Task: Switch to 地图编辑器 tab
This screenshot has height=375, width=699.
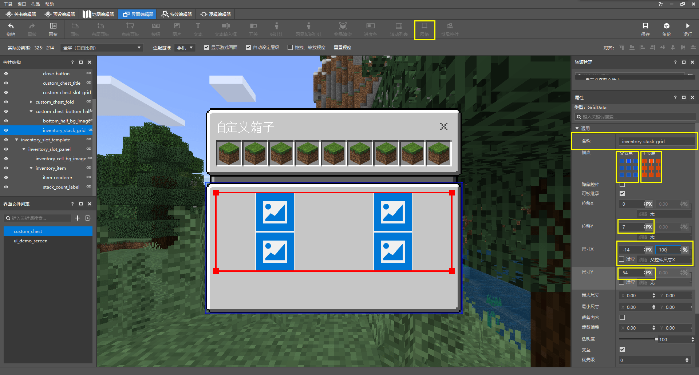Action: click(99, 14)
